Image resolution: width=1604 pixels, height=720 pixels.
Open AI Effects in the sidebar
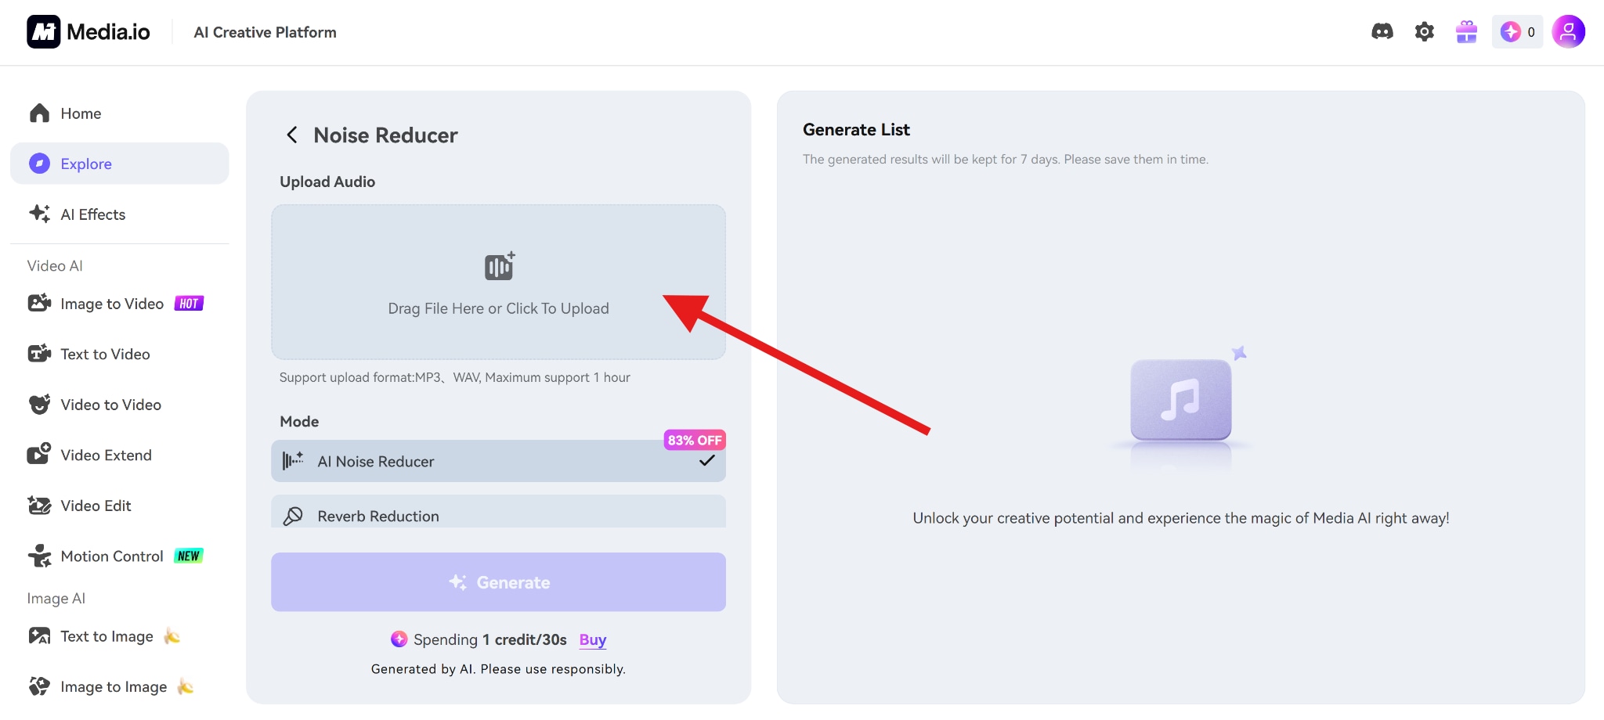[92, 214]
